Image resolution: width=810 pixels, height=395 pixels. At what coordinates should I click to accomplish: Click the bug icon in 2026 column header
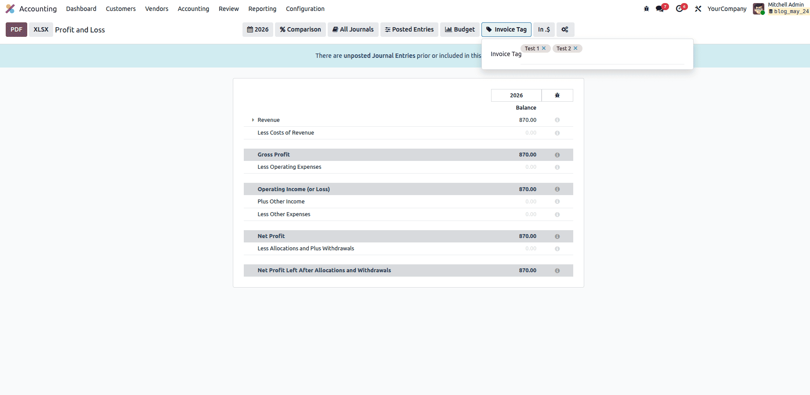pos(557,95)
